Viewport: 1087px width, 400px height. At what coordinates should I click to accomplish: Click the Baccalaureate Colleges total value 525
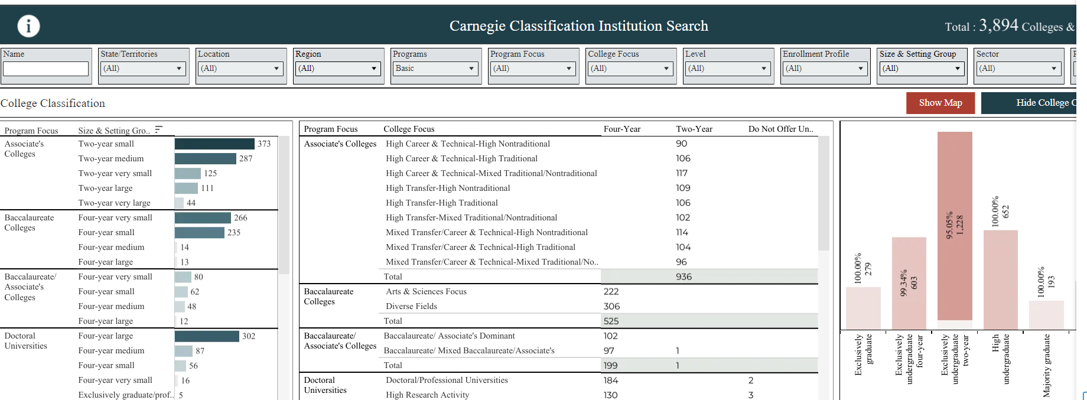point(611,321)
